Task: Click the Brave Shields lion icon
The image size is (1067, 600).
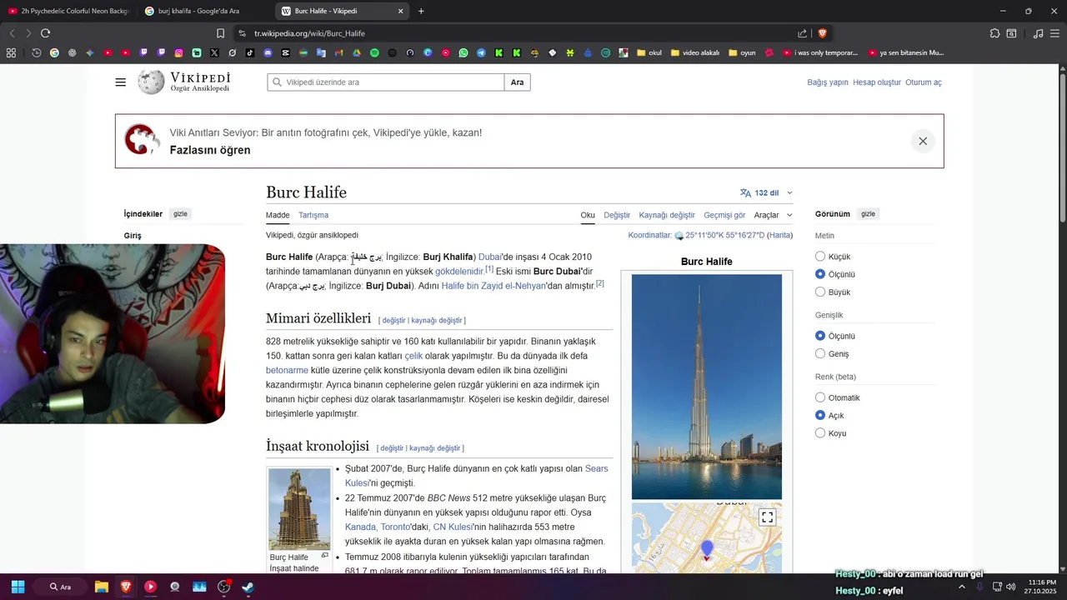Action: click(822, 33)
